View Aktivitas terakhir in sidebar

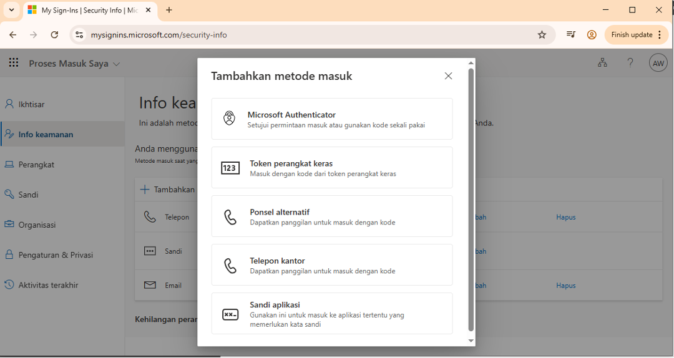tap(48, 285)
